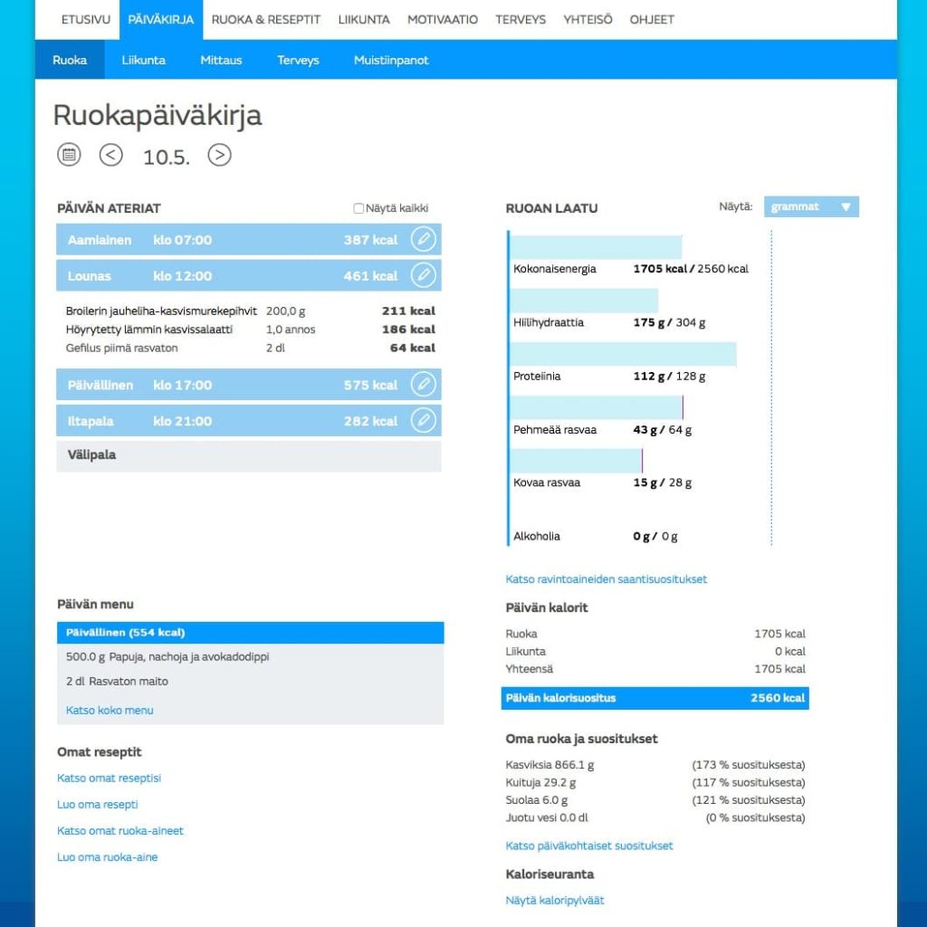Switch to the Liikunta sub-tab
This screenshot has width=927, height=927.
[143, 60]
